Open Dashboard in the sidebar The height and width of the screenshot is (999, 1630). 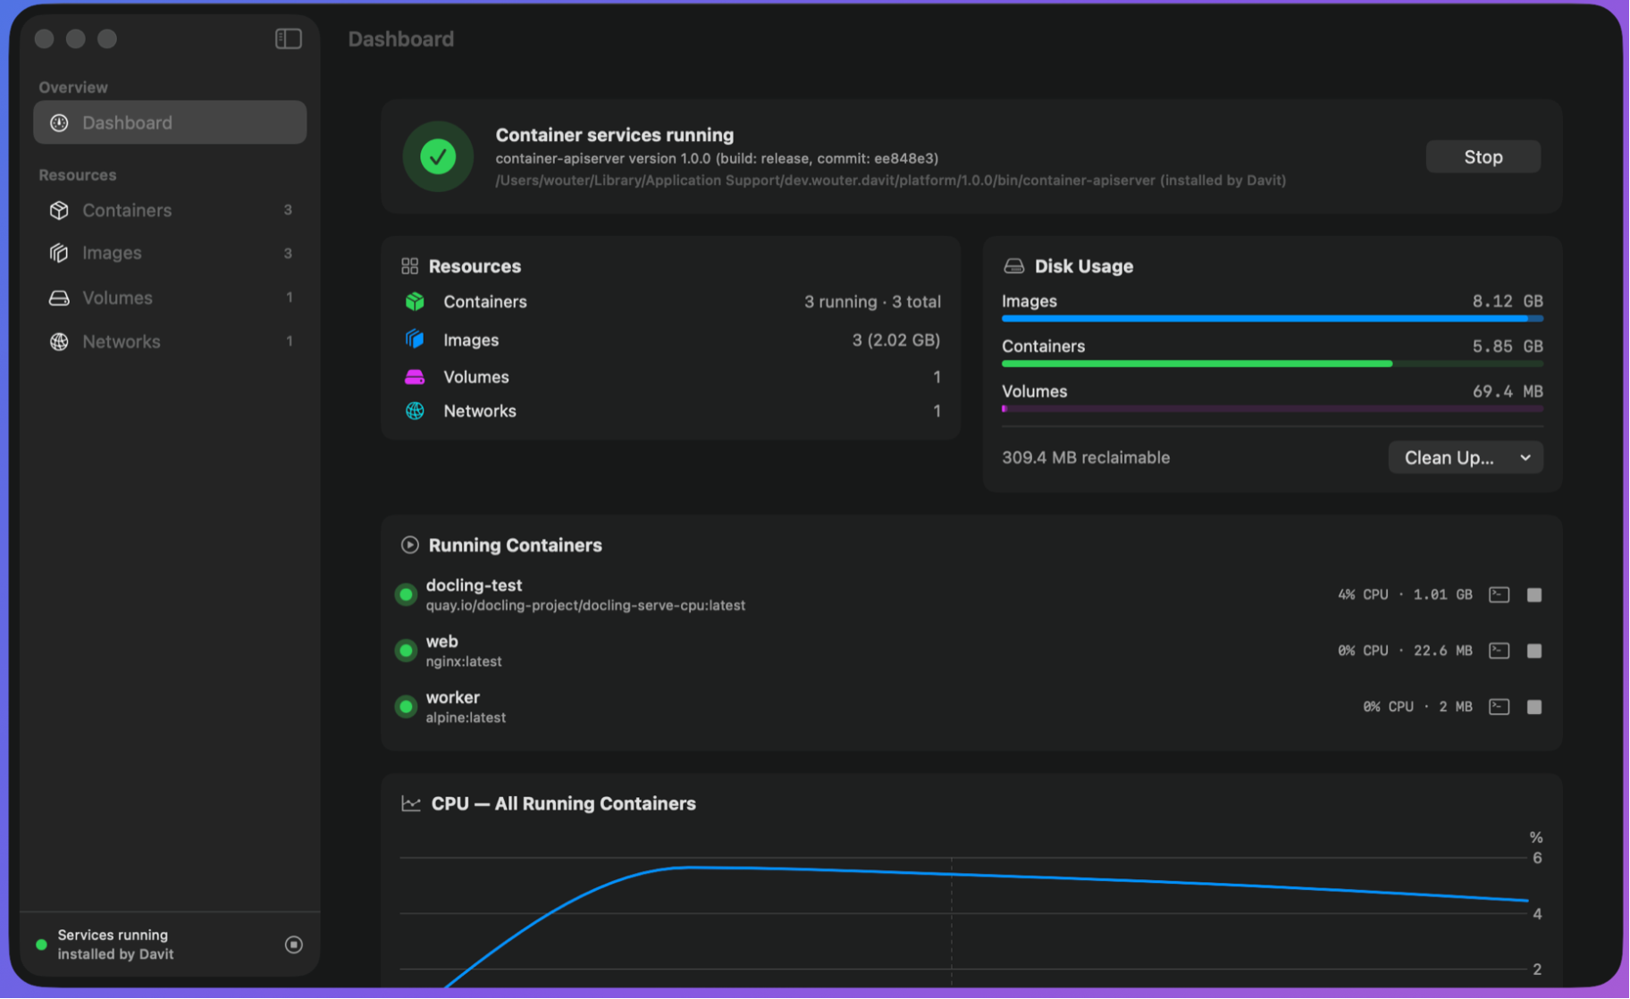point(170,122)
